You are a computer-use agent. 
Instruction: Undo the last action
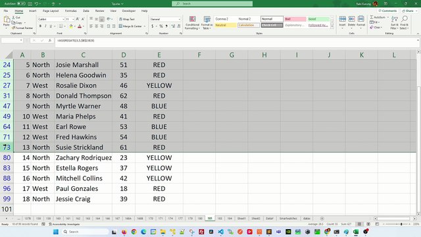click(x=36, y=4)
